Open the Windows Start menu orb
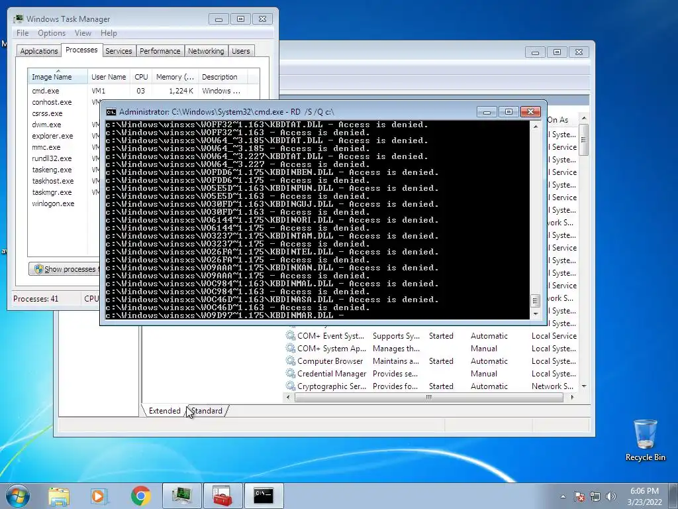 pos(17,496)
